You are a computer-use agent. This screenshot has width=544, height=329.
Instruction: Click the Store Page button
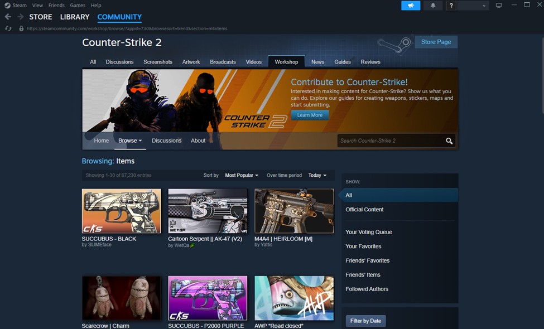436,42
